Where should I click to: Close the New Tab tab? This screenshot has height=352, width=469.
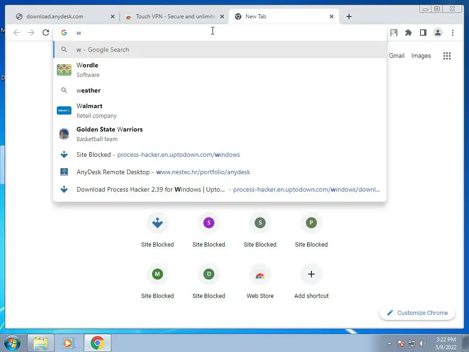tap(332, 17)
